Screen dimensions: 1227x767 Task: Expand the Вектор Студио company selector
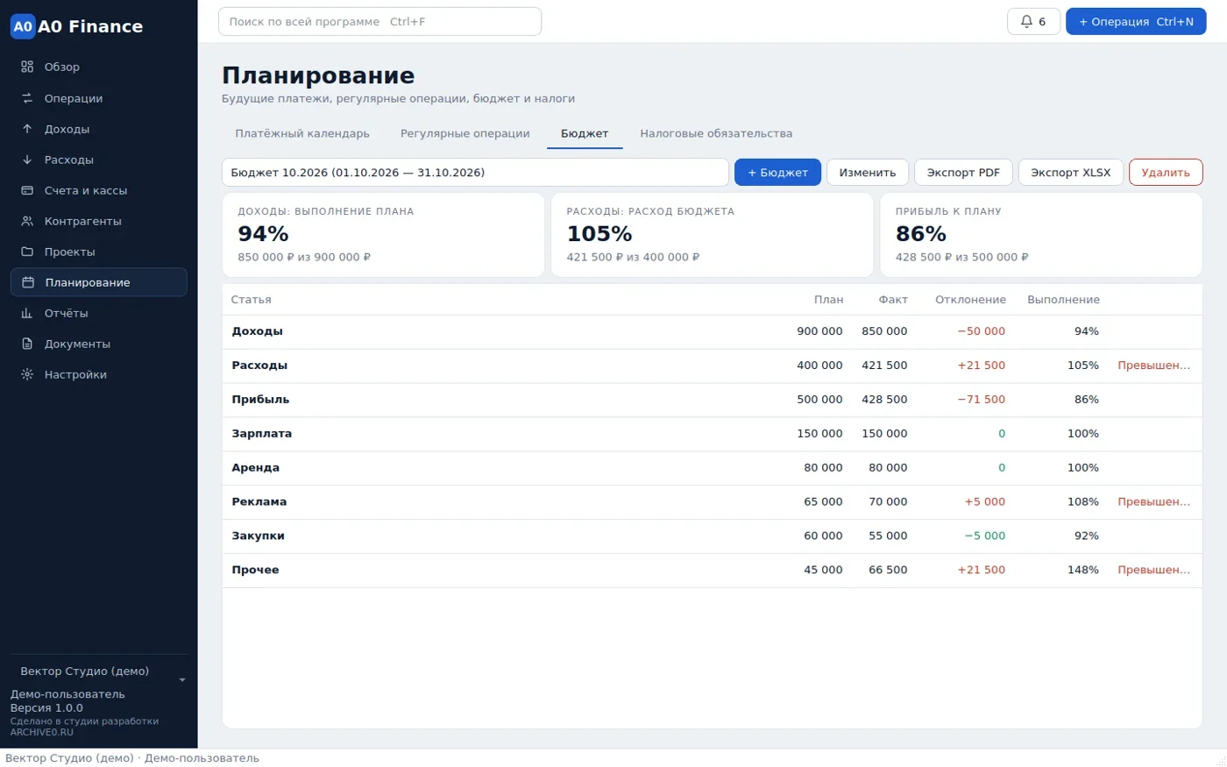coord(99,672)
